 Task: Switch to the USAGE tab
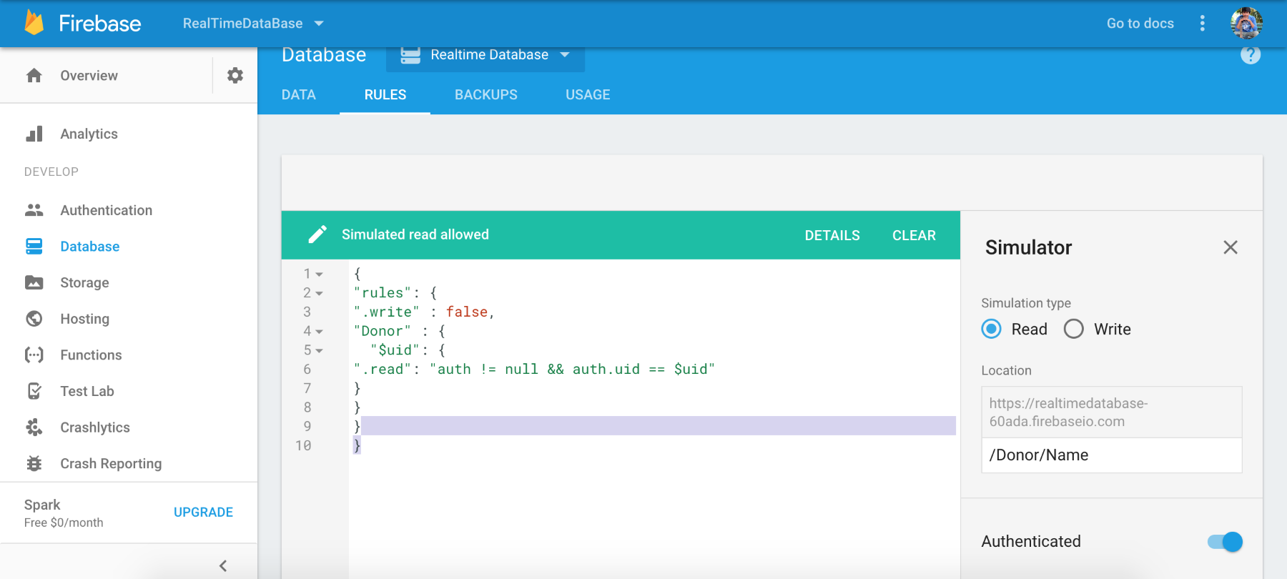588,95
